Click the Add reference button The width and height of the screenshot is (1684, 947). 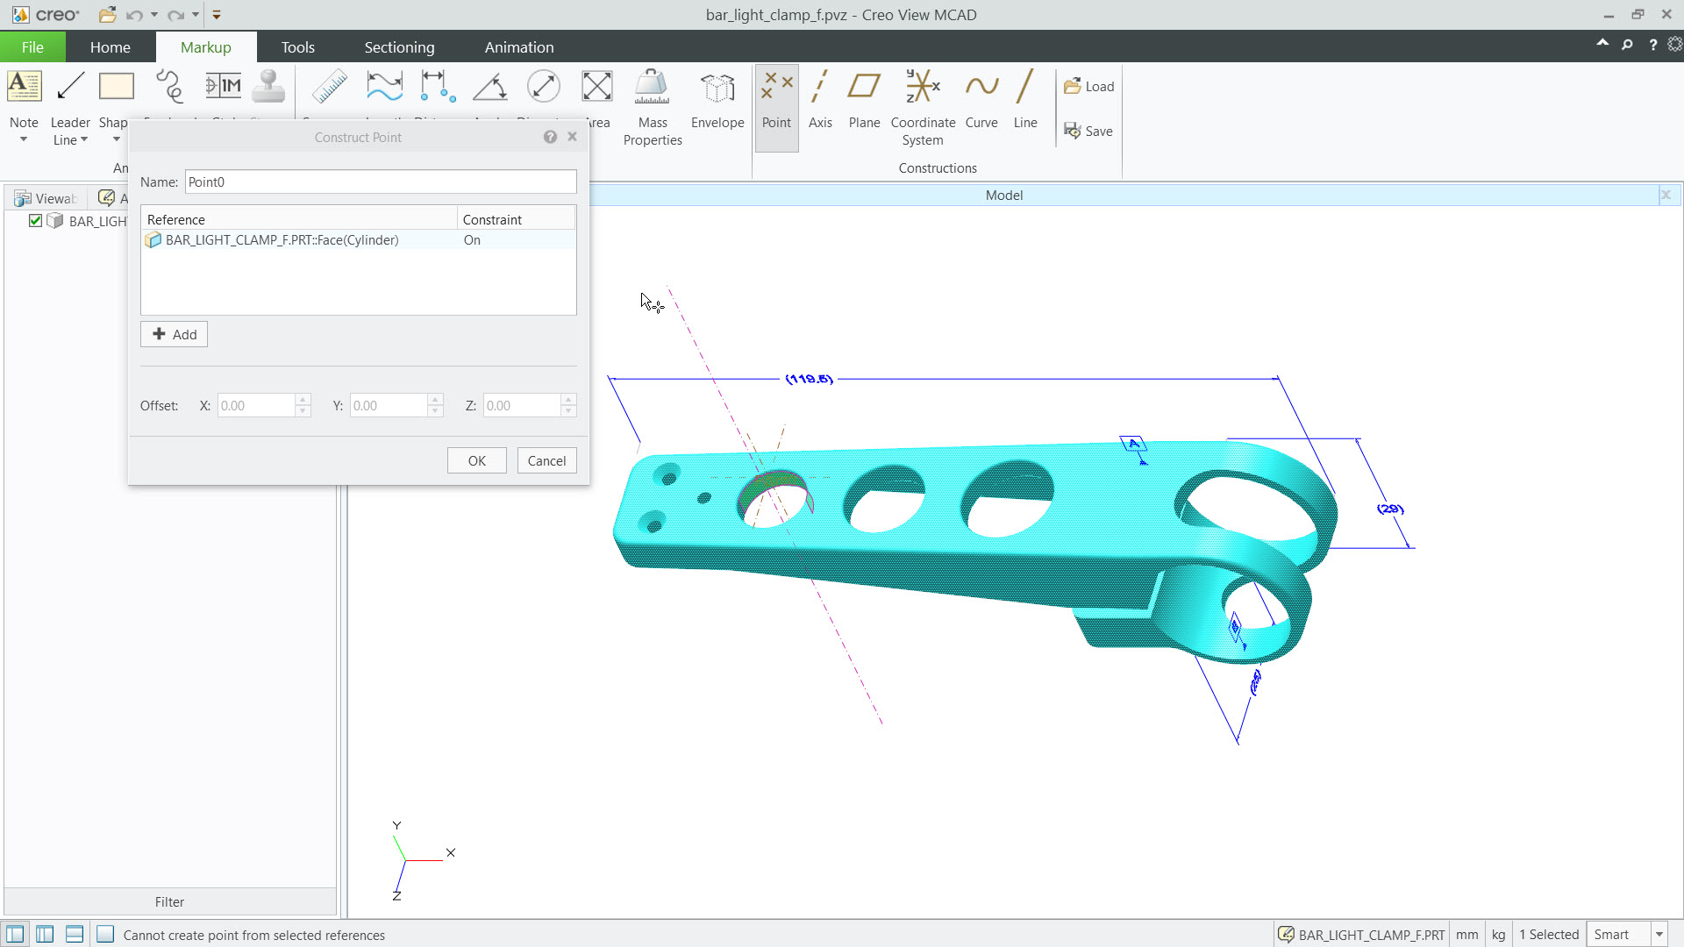175,334
